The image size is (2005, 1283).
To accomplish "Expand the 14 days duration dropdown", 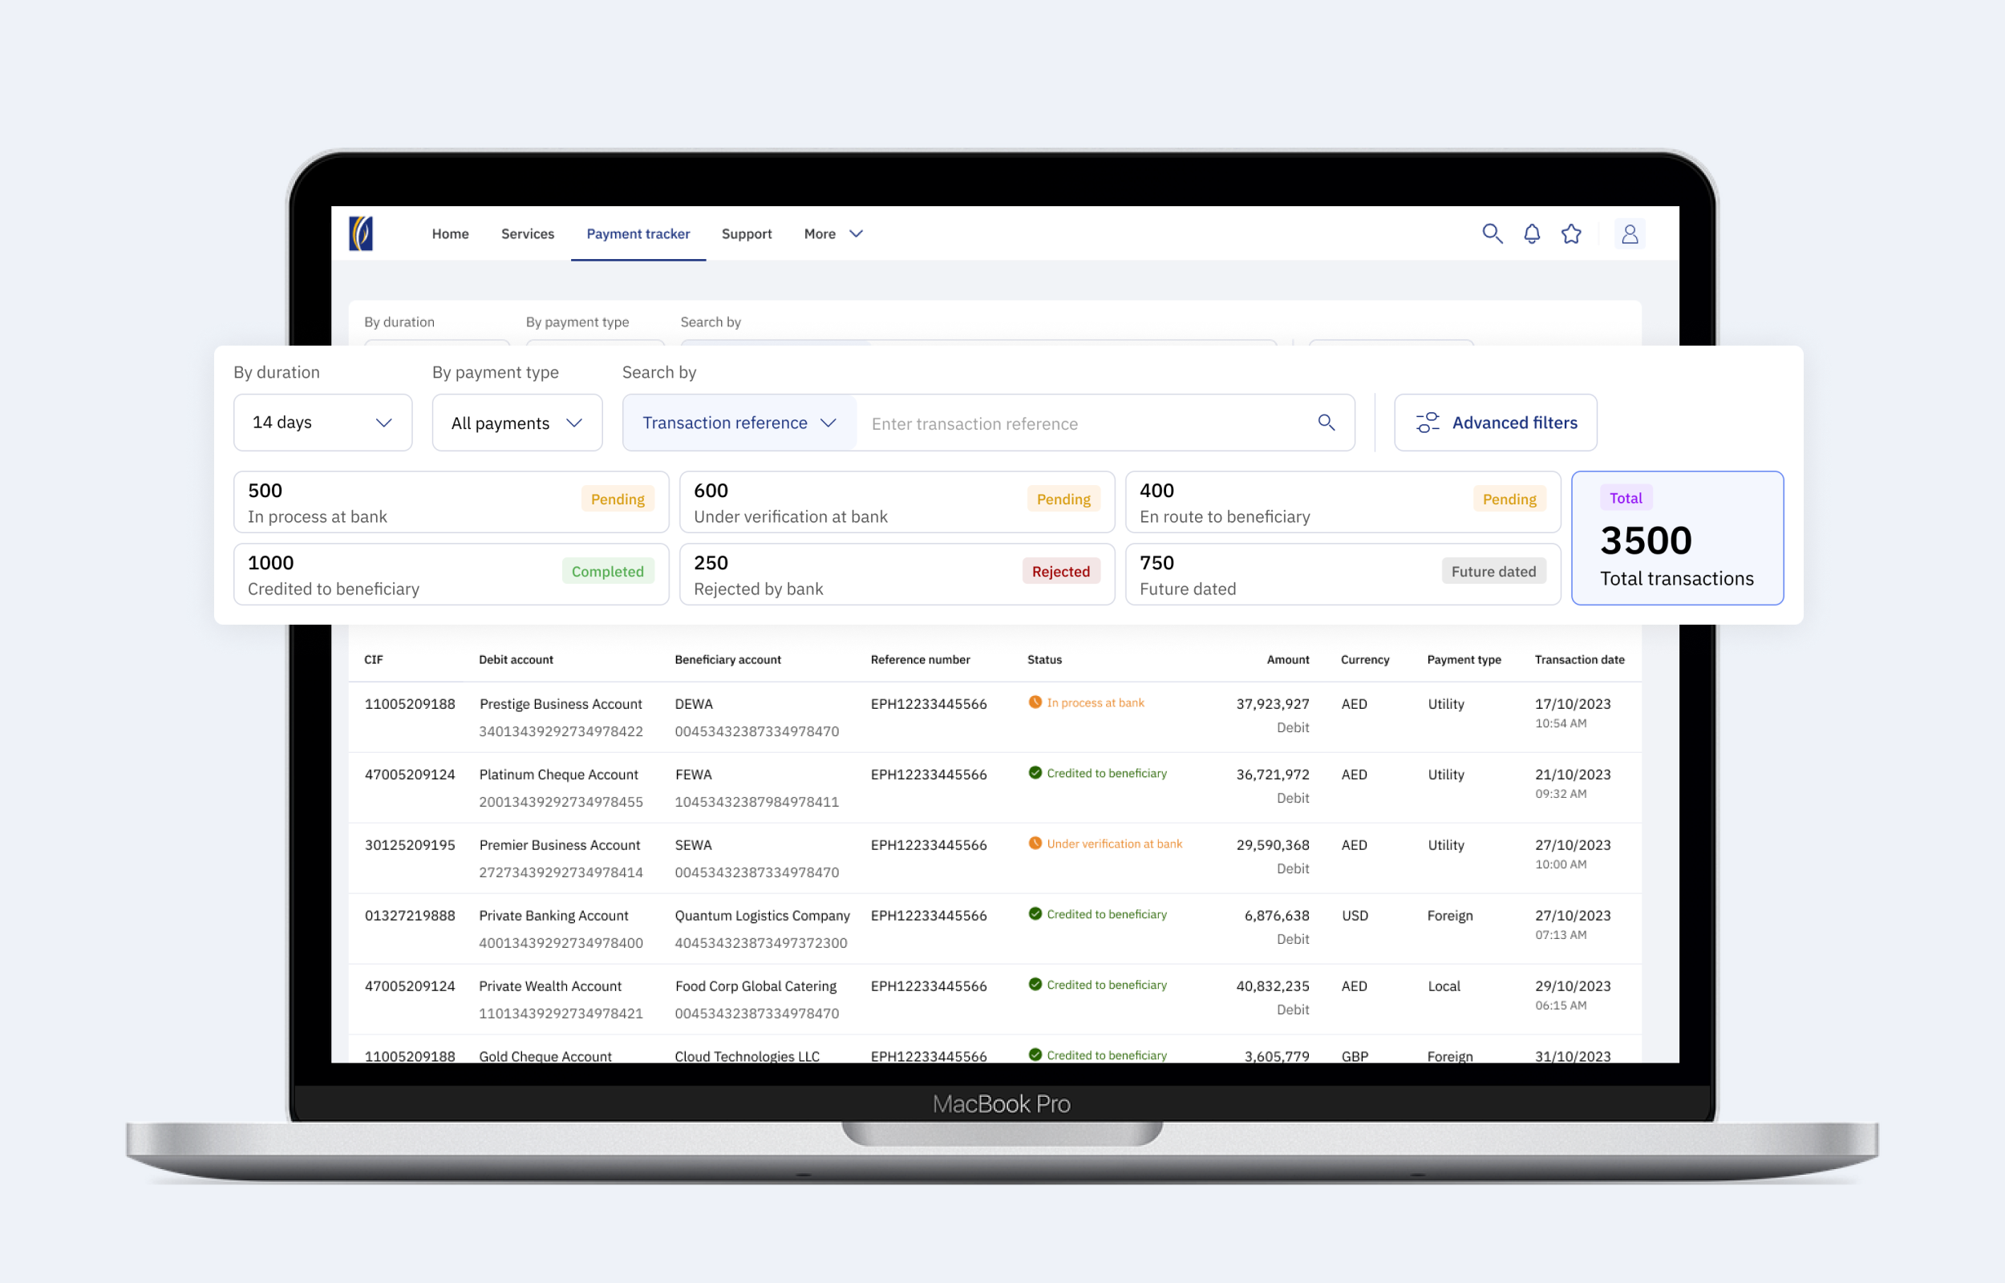I will click(x=322, y=423).
